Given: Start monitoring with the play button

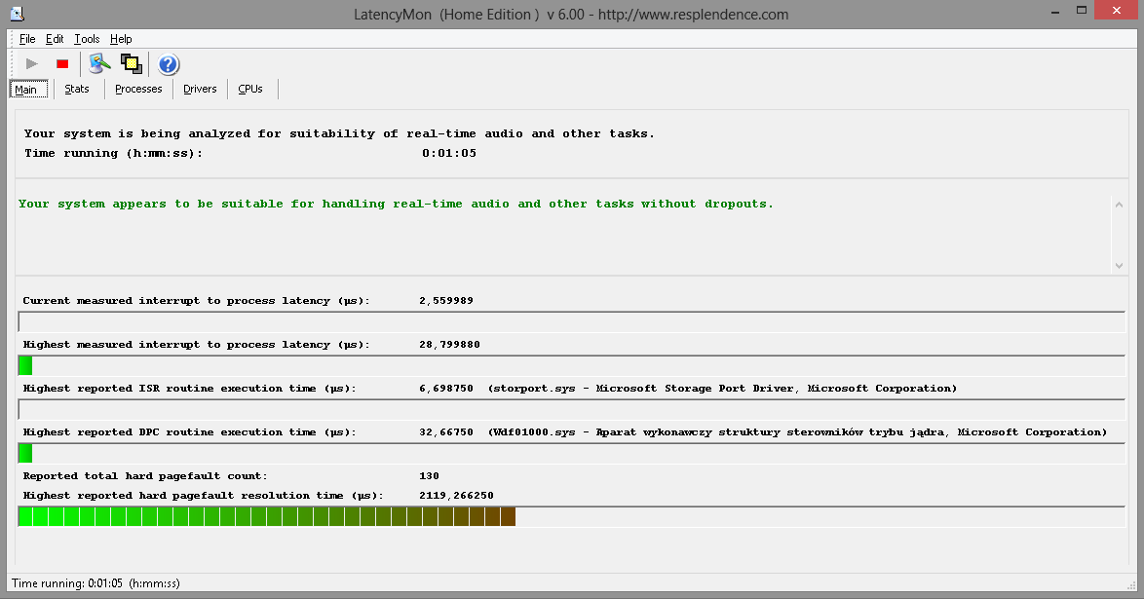Looking at the screenshot, I should [x=31, y=64].
